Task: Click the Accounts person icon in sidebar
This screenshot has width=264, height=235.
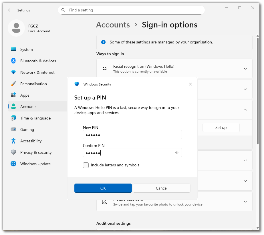Action: pos(13,107)
